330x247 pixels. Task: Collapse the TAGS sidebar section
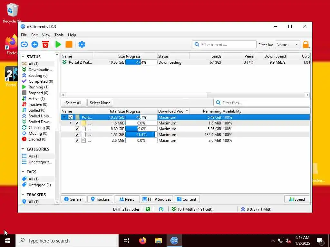[x=23, y=172]
